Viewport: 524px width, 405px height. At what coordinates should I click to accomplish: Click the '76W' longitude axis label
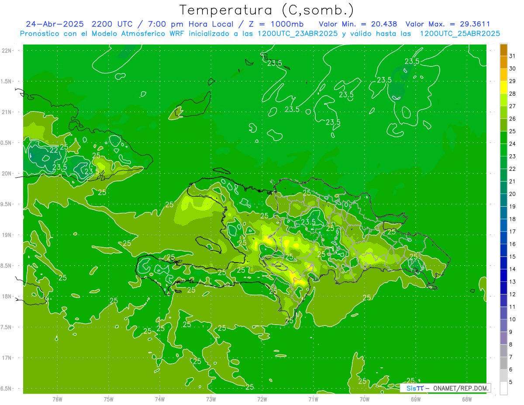click(x=57, y=399)
